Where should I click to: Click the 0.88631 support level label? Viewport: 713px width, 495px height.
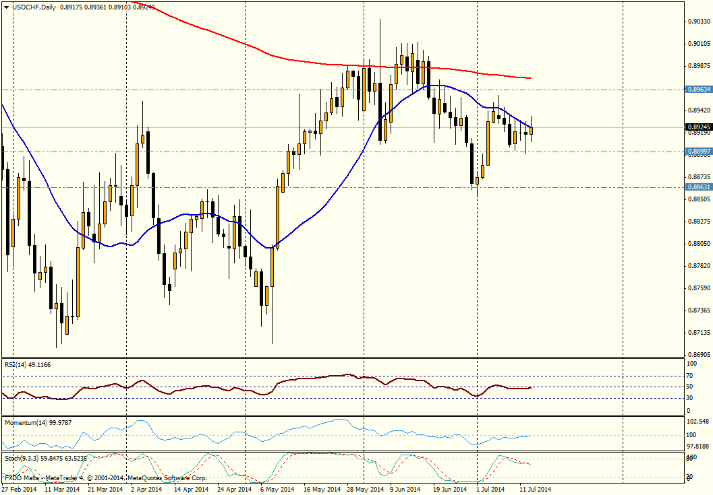[x=698, y=187]
